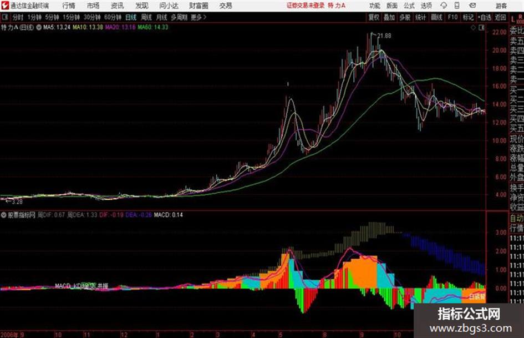Click the 游客 user account button
This screenshot has height=338, width=524.
pos(501,6)
